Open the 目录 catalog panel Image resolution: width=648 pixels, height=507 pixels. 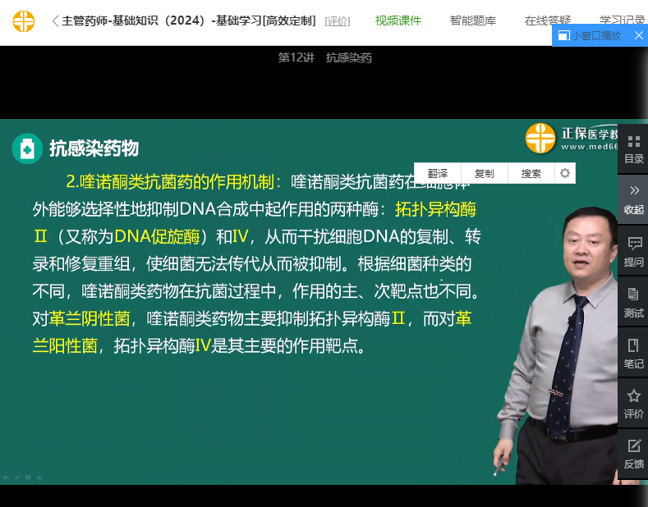coord(633,149)
